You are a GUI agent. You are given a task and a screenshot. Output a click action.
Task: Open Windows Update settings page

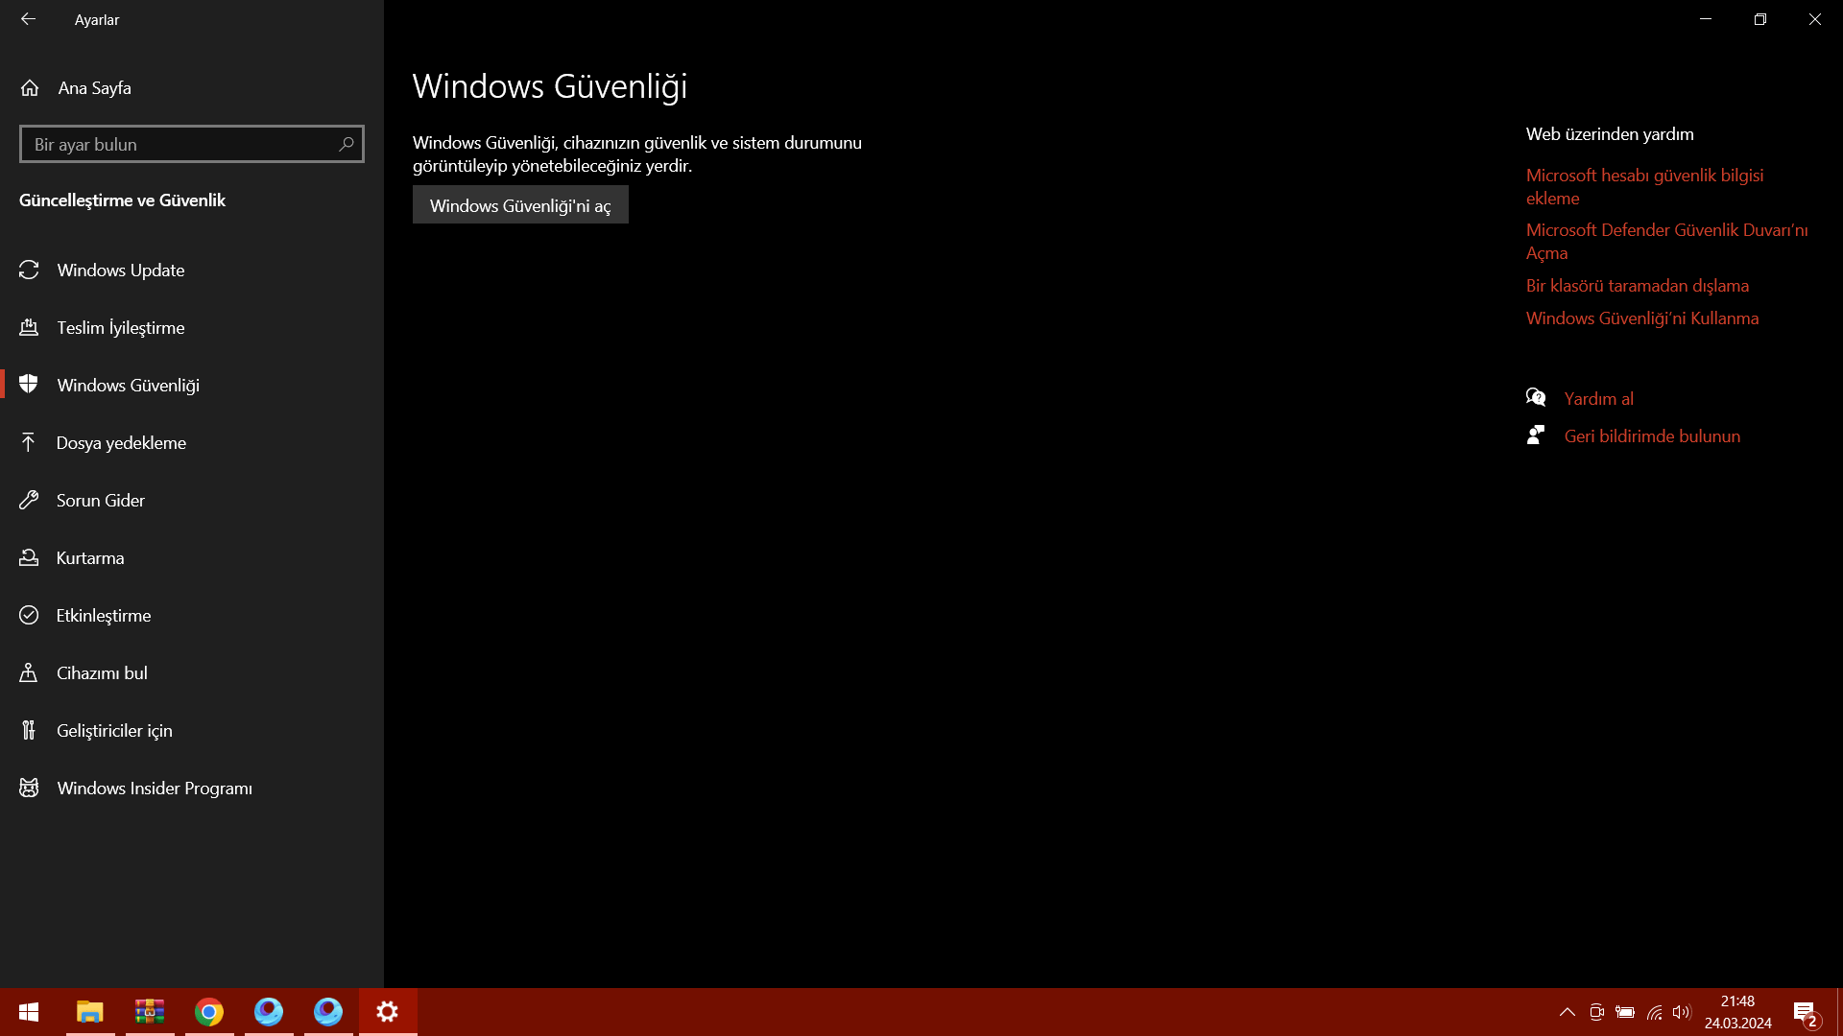pyautogui.click(x=192, y=271)
